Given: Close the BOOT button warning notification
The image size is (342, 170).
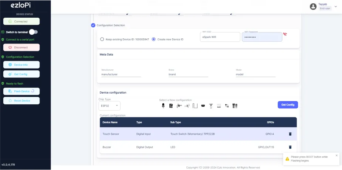Looking at the screenshot, I should coord(336,155).
